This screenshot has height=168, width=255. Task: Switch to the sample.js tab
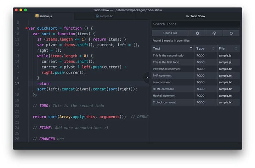(x=44, y=16)
